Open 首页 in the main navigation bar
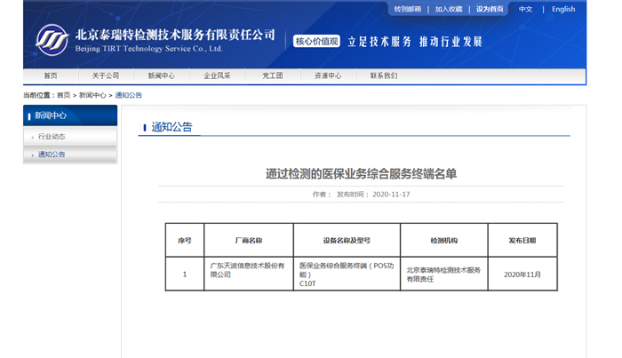The image size is (622, 358). coord(50,76)
